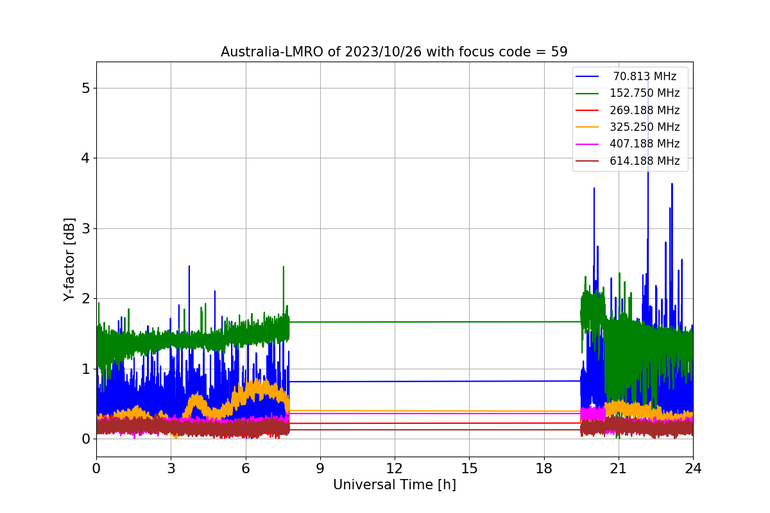Screen dimensions: 770x513
Task: Click the green legend line swatch
Action: [587, 94]
